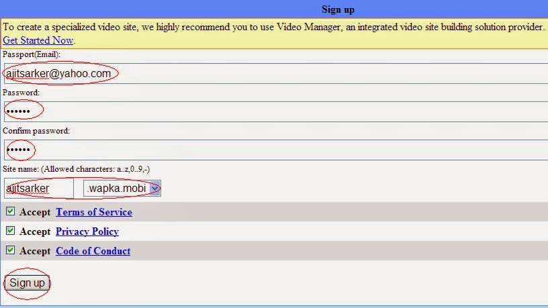The width and height of the screenshot is (548, 308).
Task: Toggle the Accept Code of Conduct checkbox
Action: click(x=11, y=250)
